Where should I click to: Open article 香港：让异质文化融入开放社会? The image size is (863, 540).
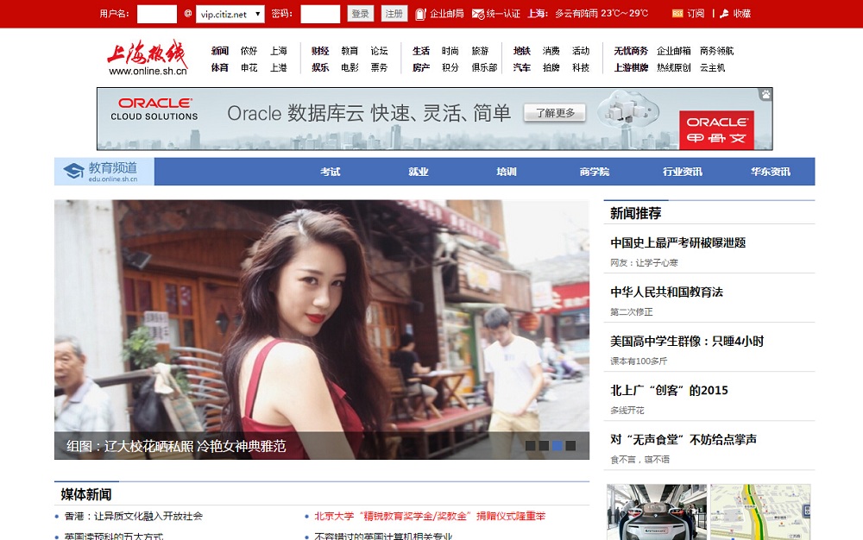[x=134, y=517]
